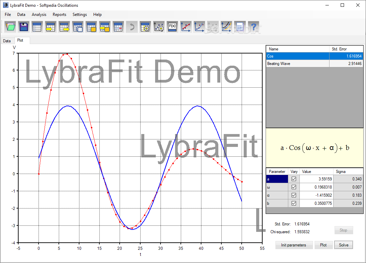Open the Reports menu

(x=59, y=15)
